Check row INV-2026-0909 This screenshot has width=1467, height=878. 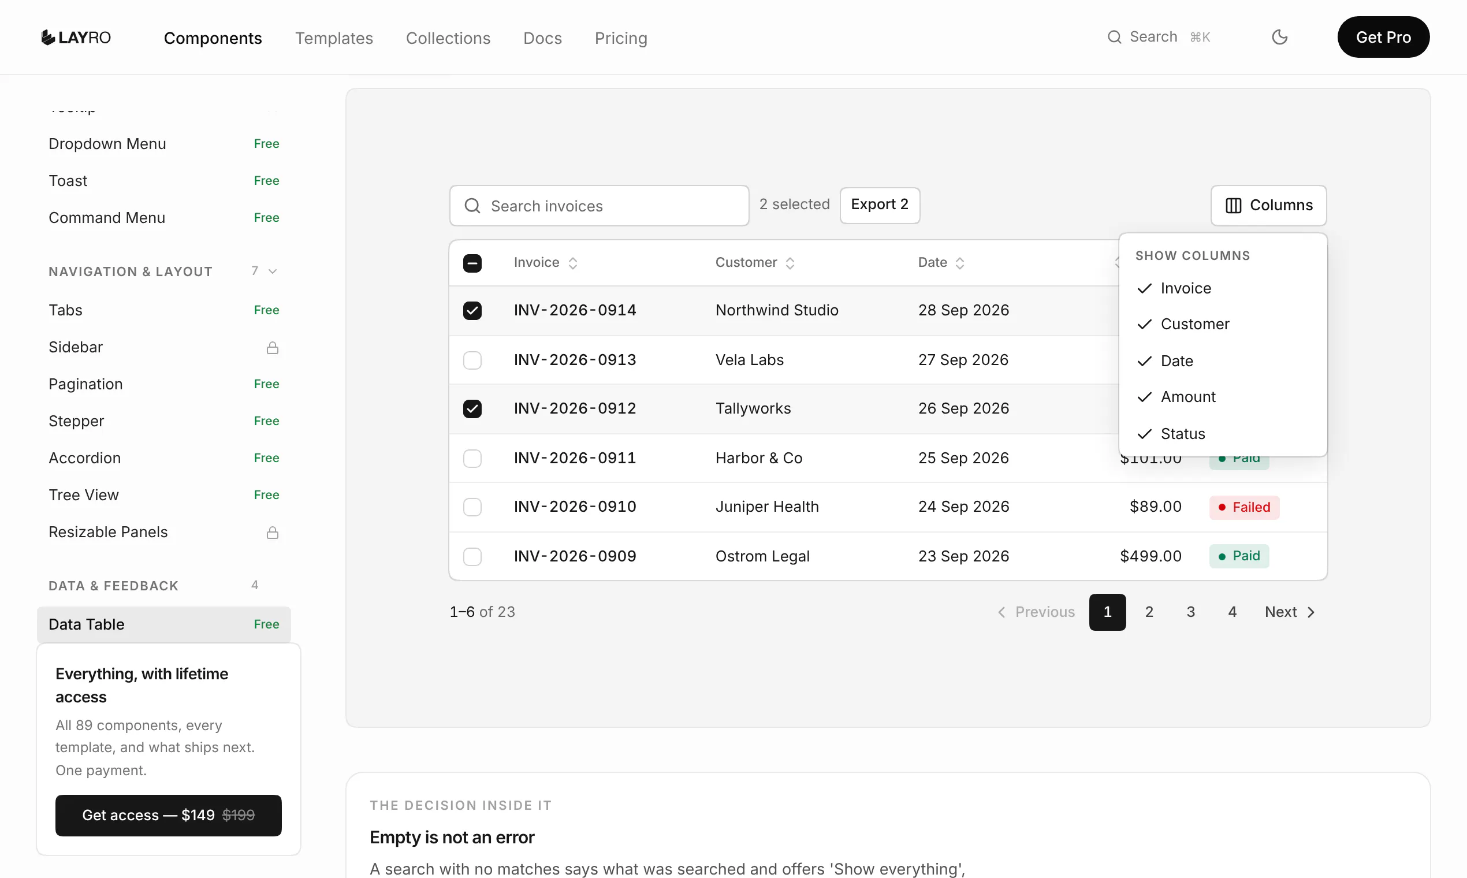(x=472, y=556)
